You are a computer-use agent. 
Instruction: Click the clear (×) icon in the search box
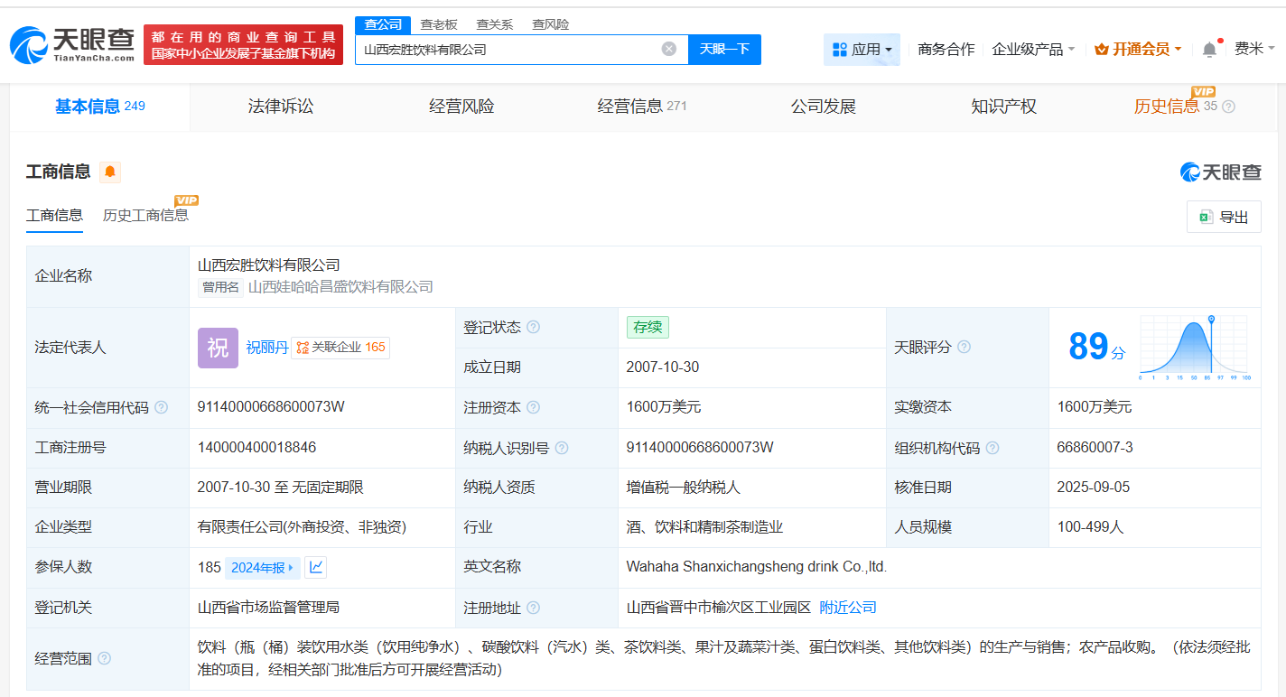click(x=668, y=50)
